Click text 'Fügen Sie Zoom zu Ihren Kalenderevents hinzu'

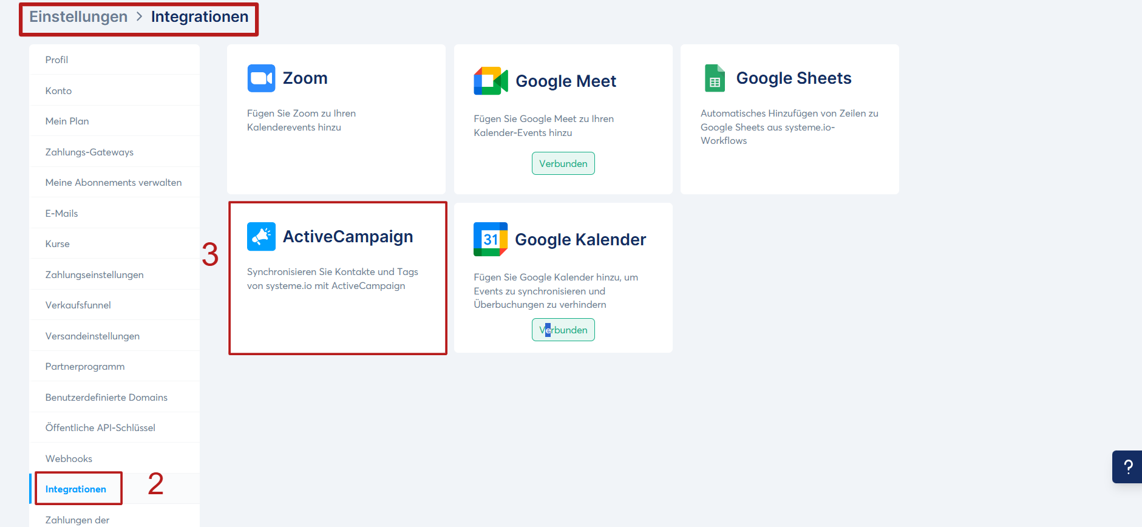coord(301,120)
